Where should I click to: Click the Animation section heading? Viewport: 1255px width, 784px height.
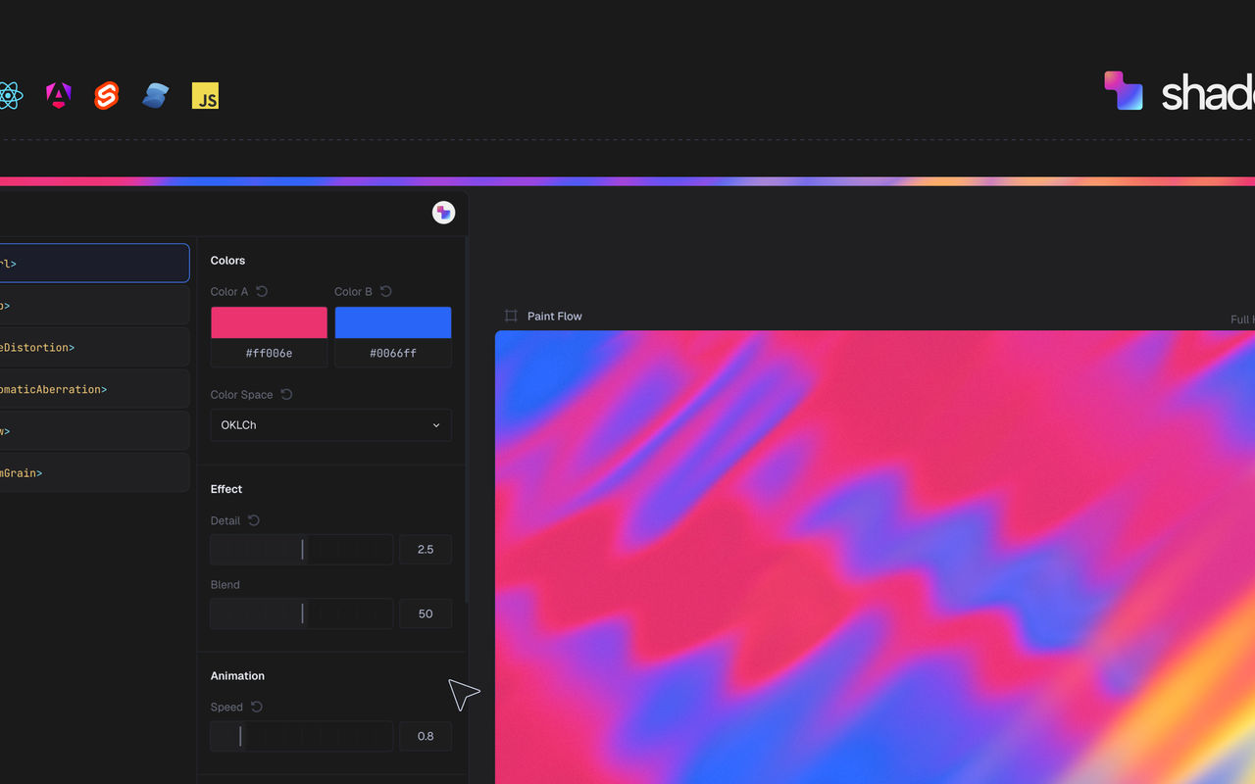tap(237, 675)
